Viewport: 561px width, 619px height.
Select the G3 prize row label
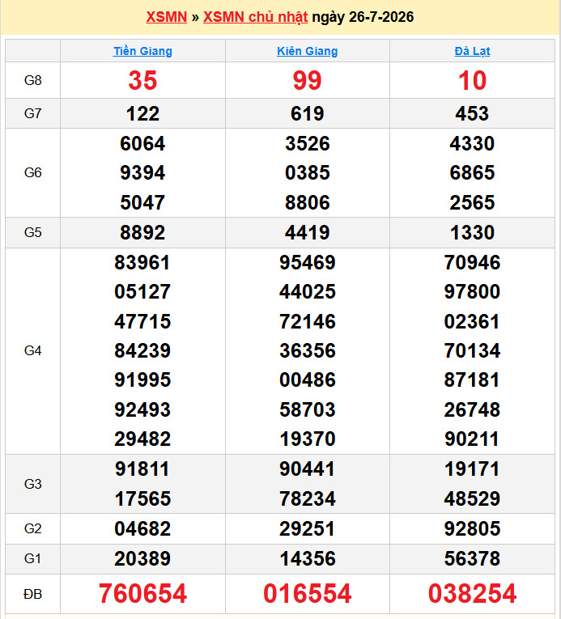(33, 484)
